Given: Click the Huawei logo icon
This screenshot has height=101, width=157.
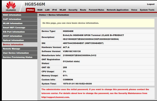Looking at the screenshot, I should pyautogui.click(x=11, y=5).
